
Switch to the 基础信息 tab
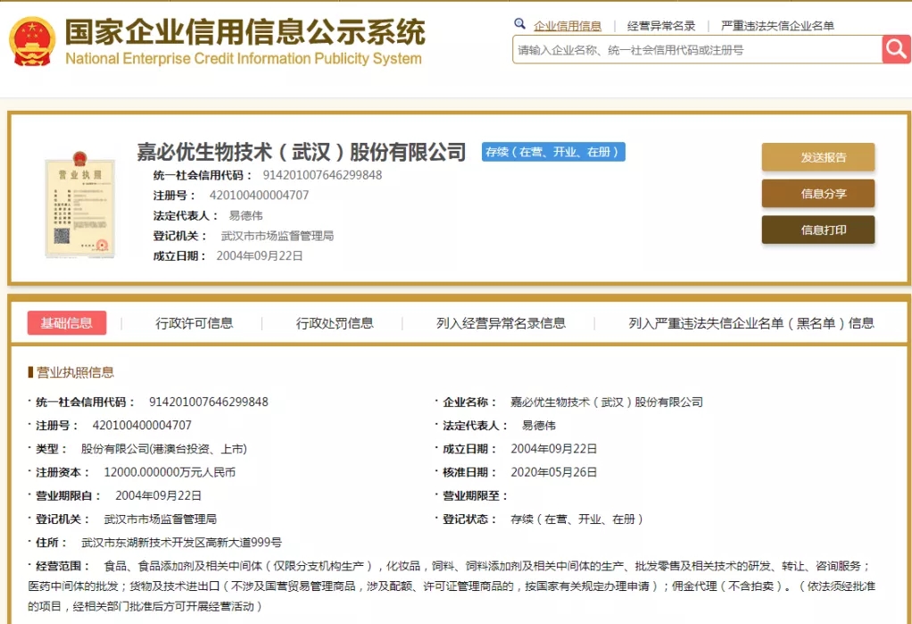67,323
